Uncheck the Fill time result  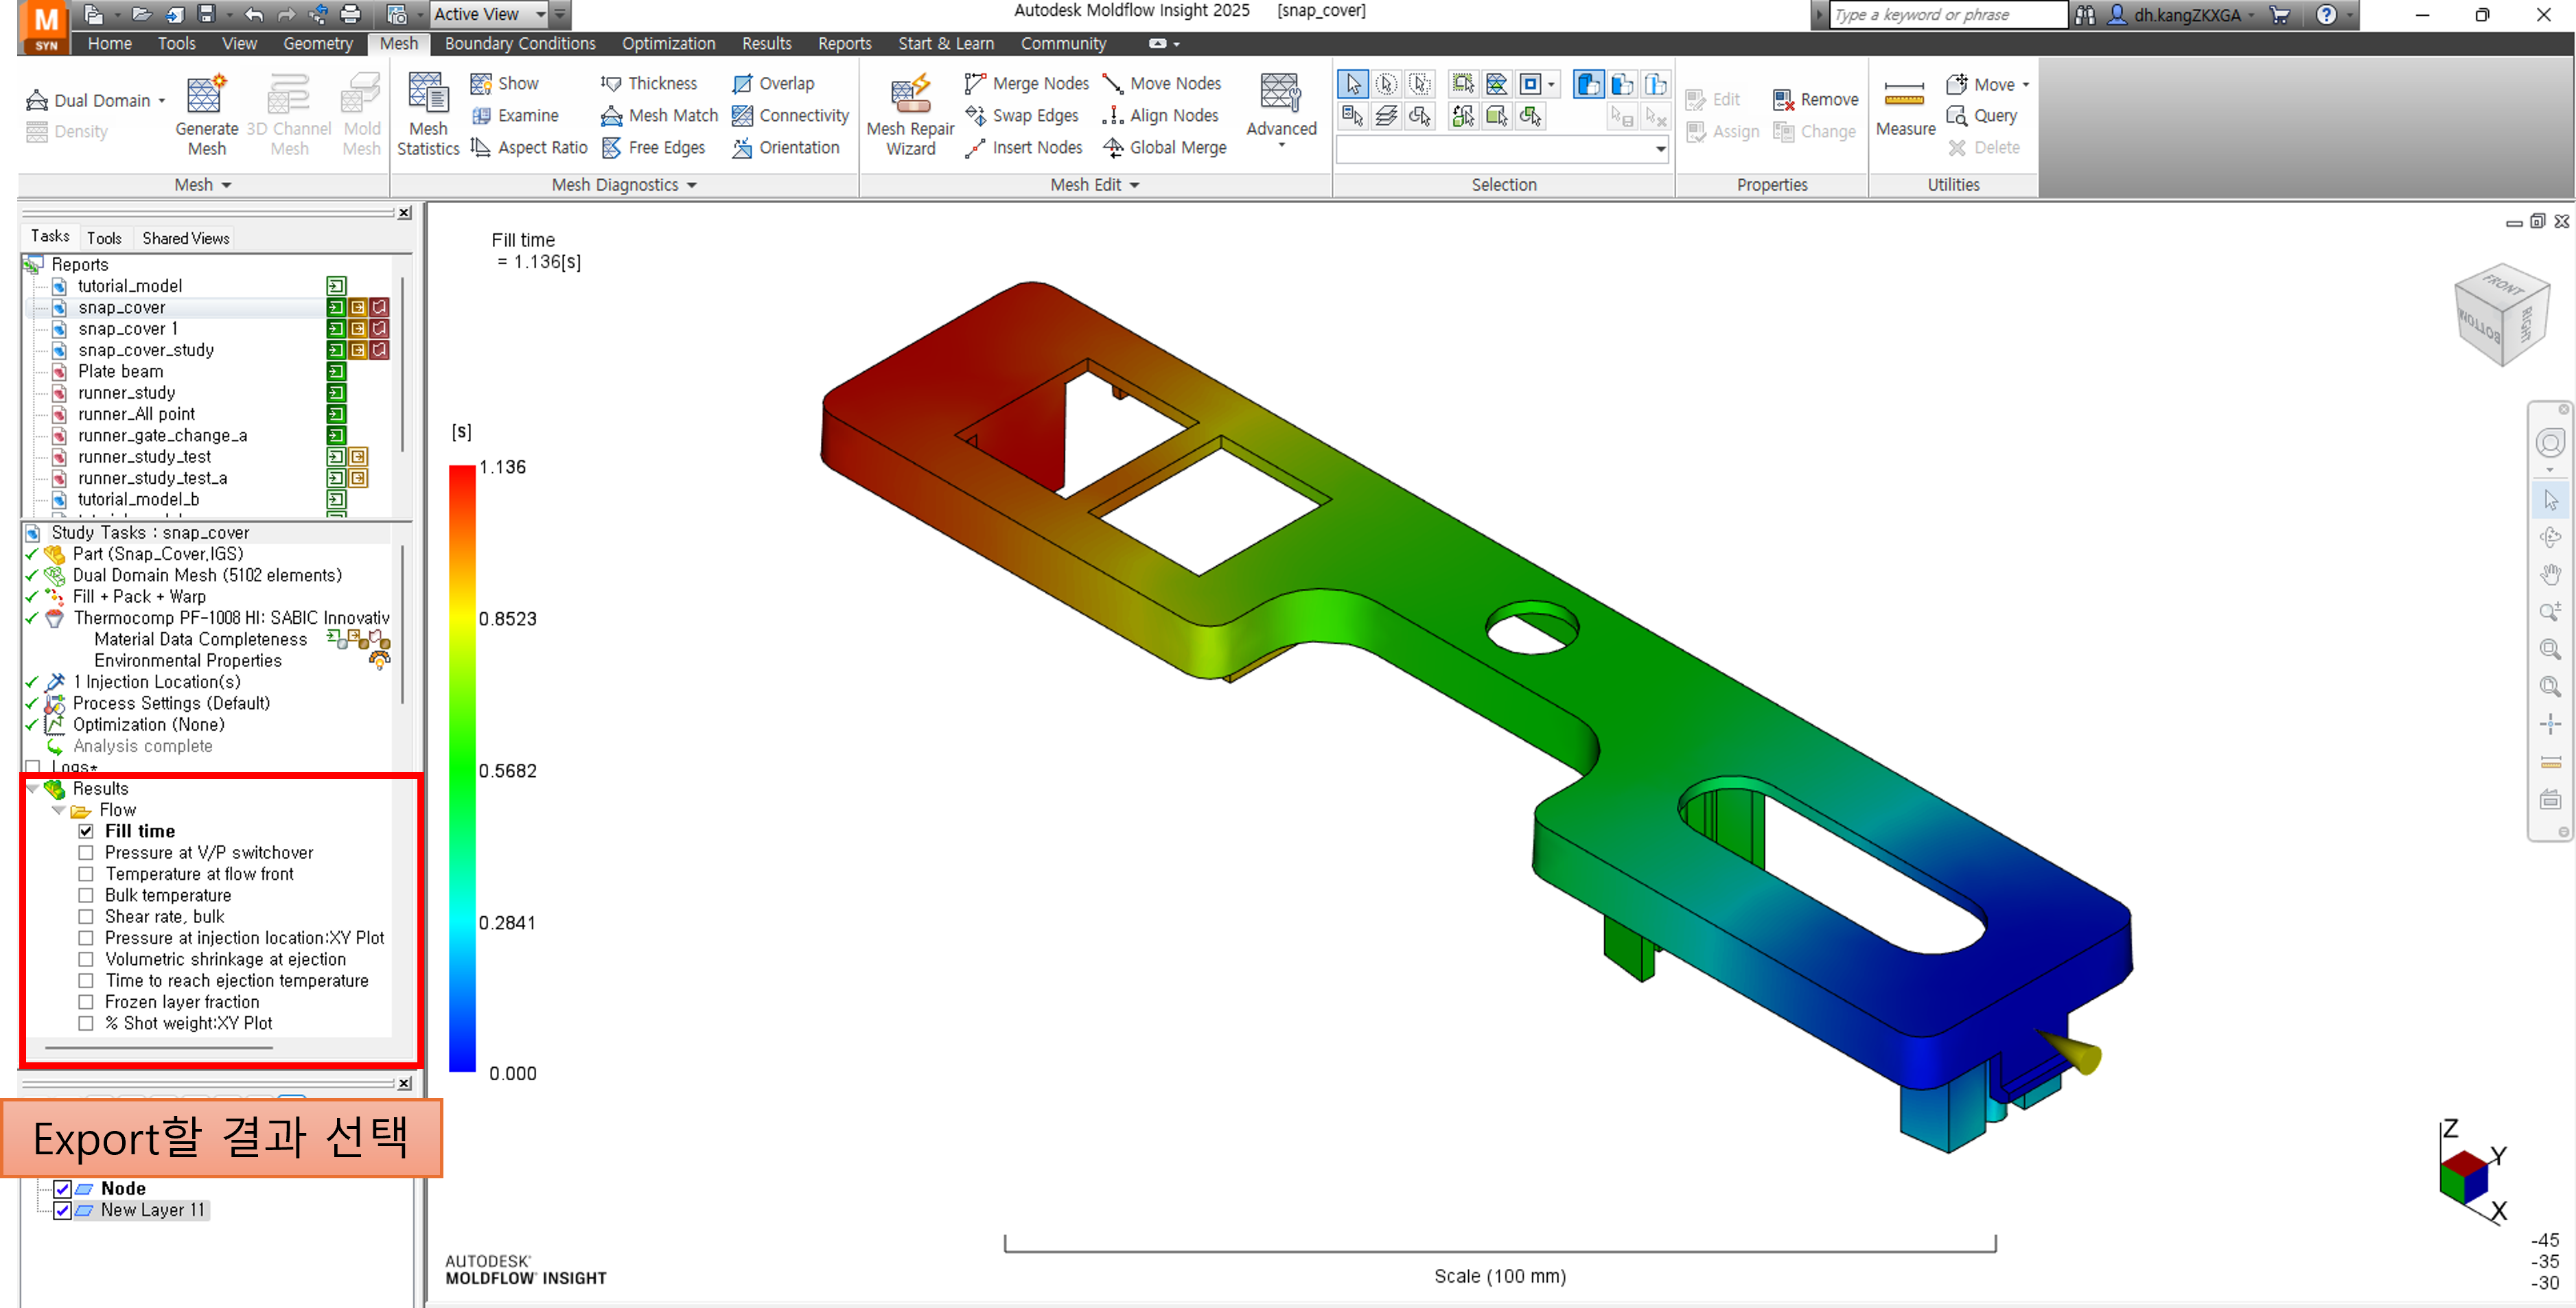pyautogui.click(x=86, y=832)
